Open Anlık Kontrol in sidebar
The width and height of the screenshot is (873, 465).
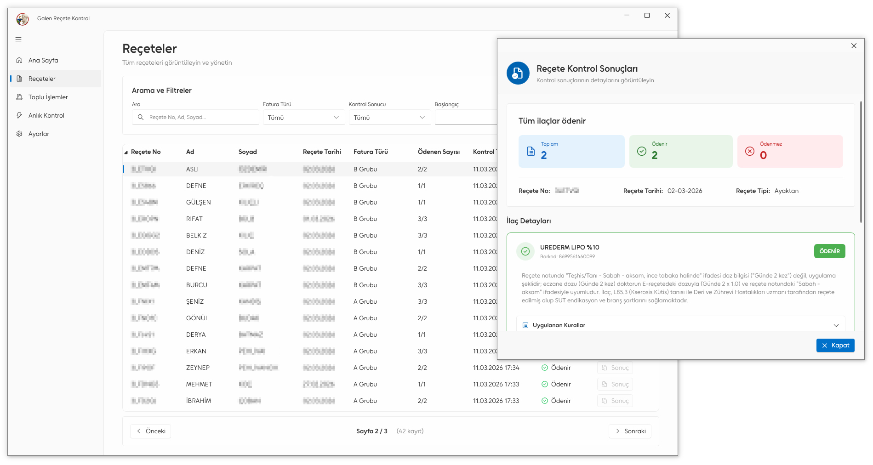point(56,115)
